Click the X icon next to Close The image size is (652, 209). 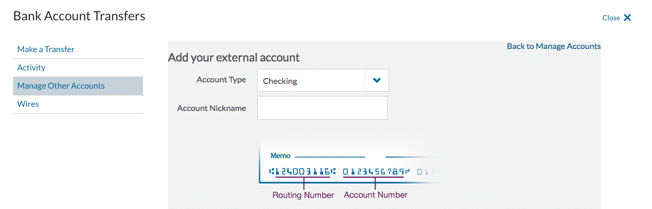[x=627, y=18]
